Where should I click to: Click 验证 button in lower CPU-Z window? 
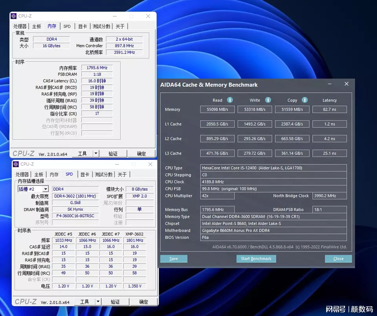[115, 302]
